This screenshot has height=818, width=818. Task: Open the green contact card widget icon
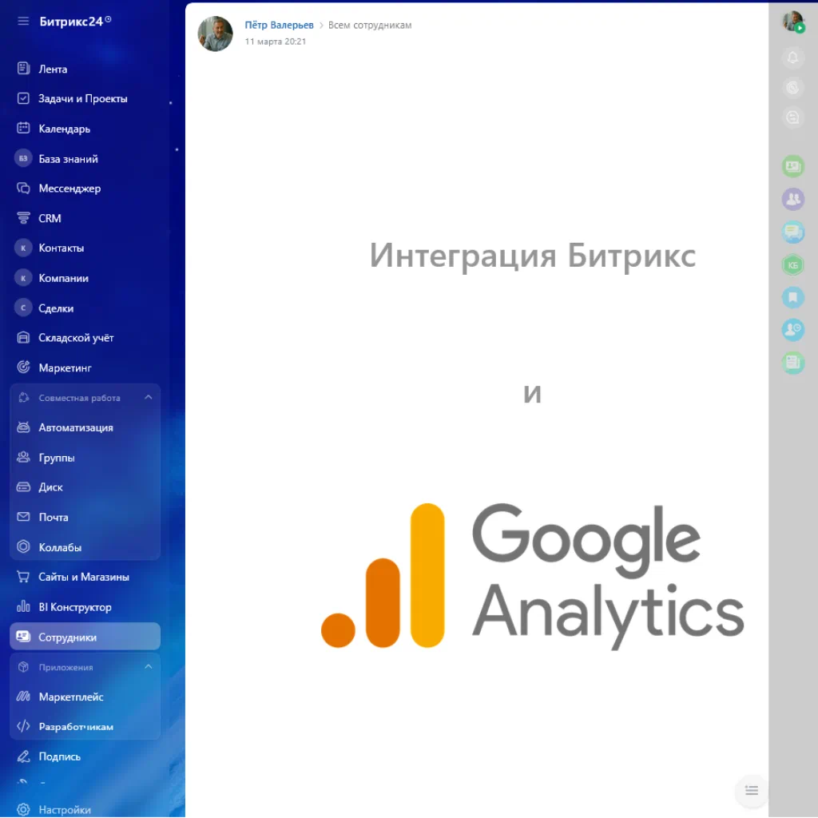792,166
